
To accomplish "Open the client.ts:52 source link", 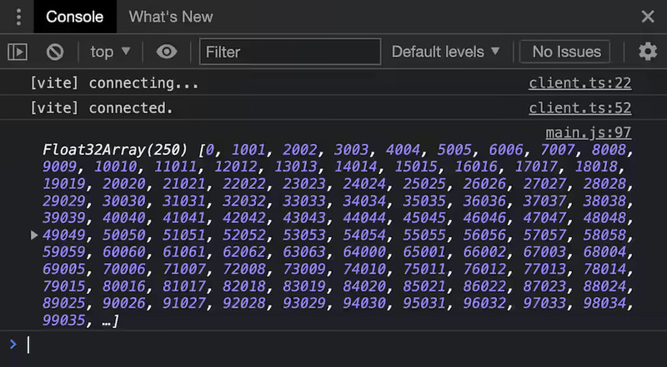I will pos(579,108).
